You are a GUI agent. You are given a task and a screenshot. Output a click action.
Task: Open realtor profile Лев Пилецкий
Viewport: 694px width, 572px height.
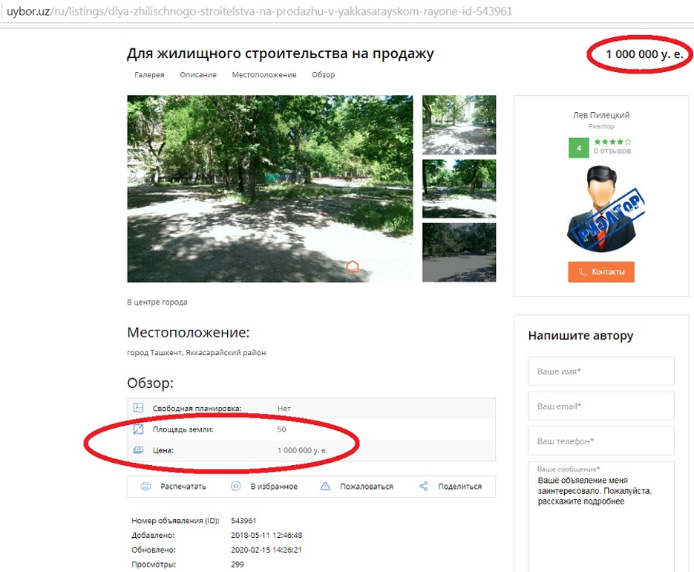(601, 115)
